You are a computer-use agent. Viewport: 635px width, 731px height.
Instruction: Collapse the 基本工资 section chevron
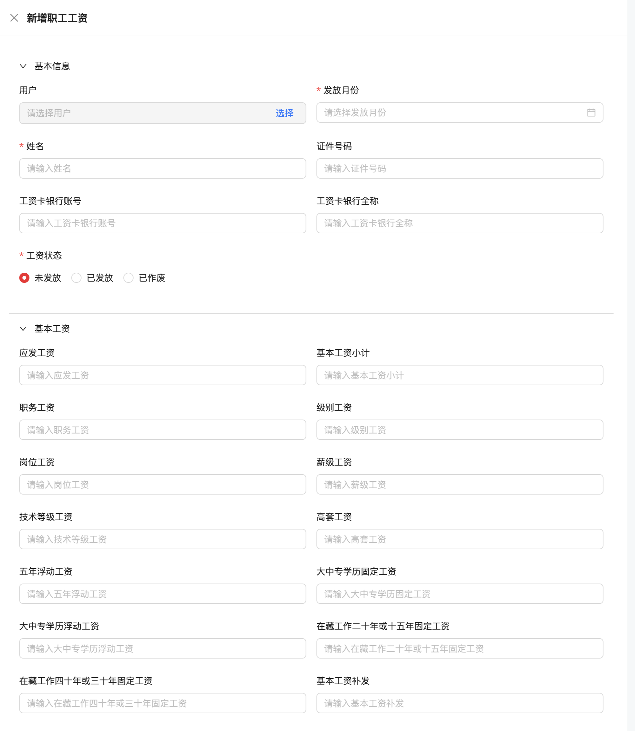23,328
